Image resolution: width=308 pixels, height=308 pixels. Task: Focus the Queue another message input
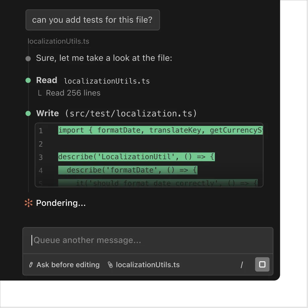point(147,240)
